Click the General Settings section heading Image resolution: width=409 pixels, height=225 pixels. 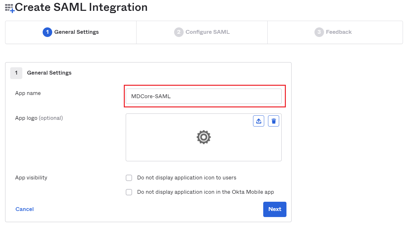coord(49,73)
